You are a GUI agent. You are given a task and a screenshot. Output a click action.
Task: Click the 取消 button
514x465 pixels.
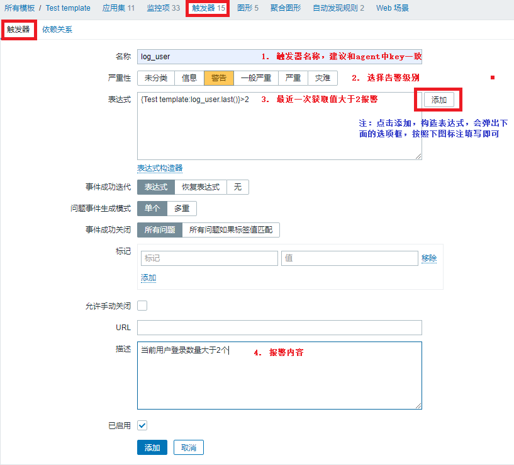(x=189, y=447)
